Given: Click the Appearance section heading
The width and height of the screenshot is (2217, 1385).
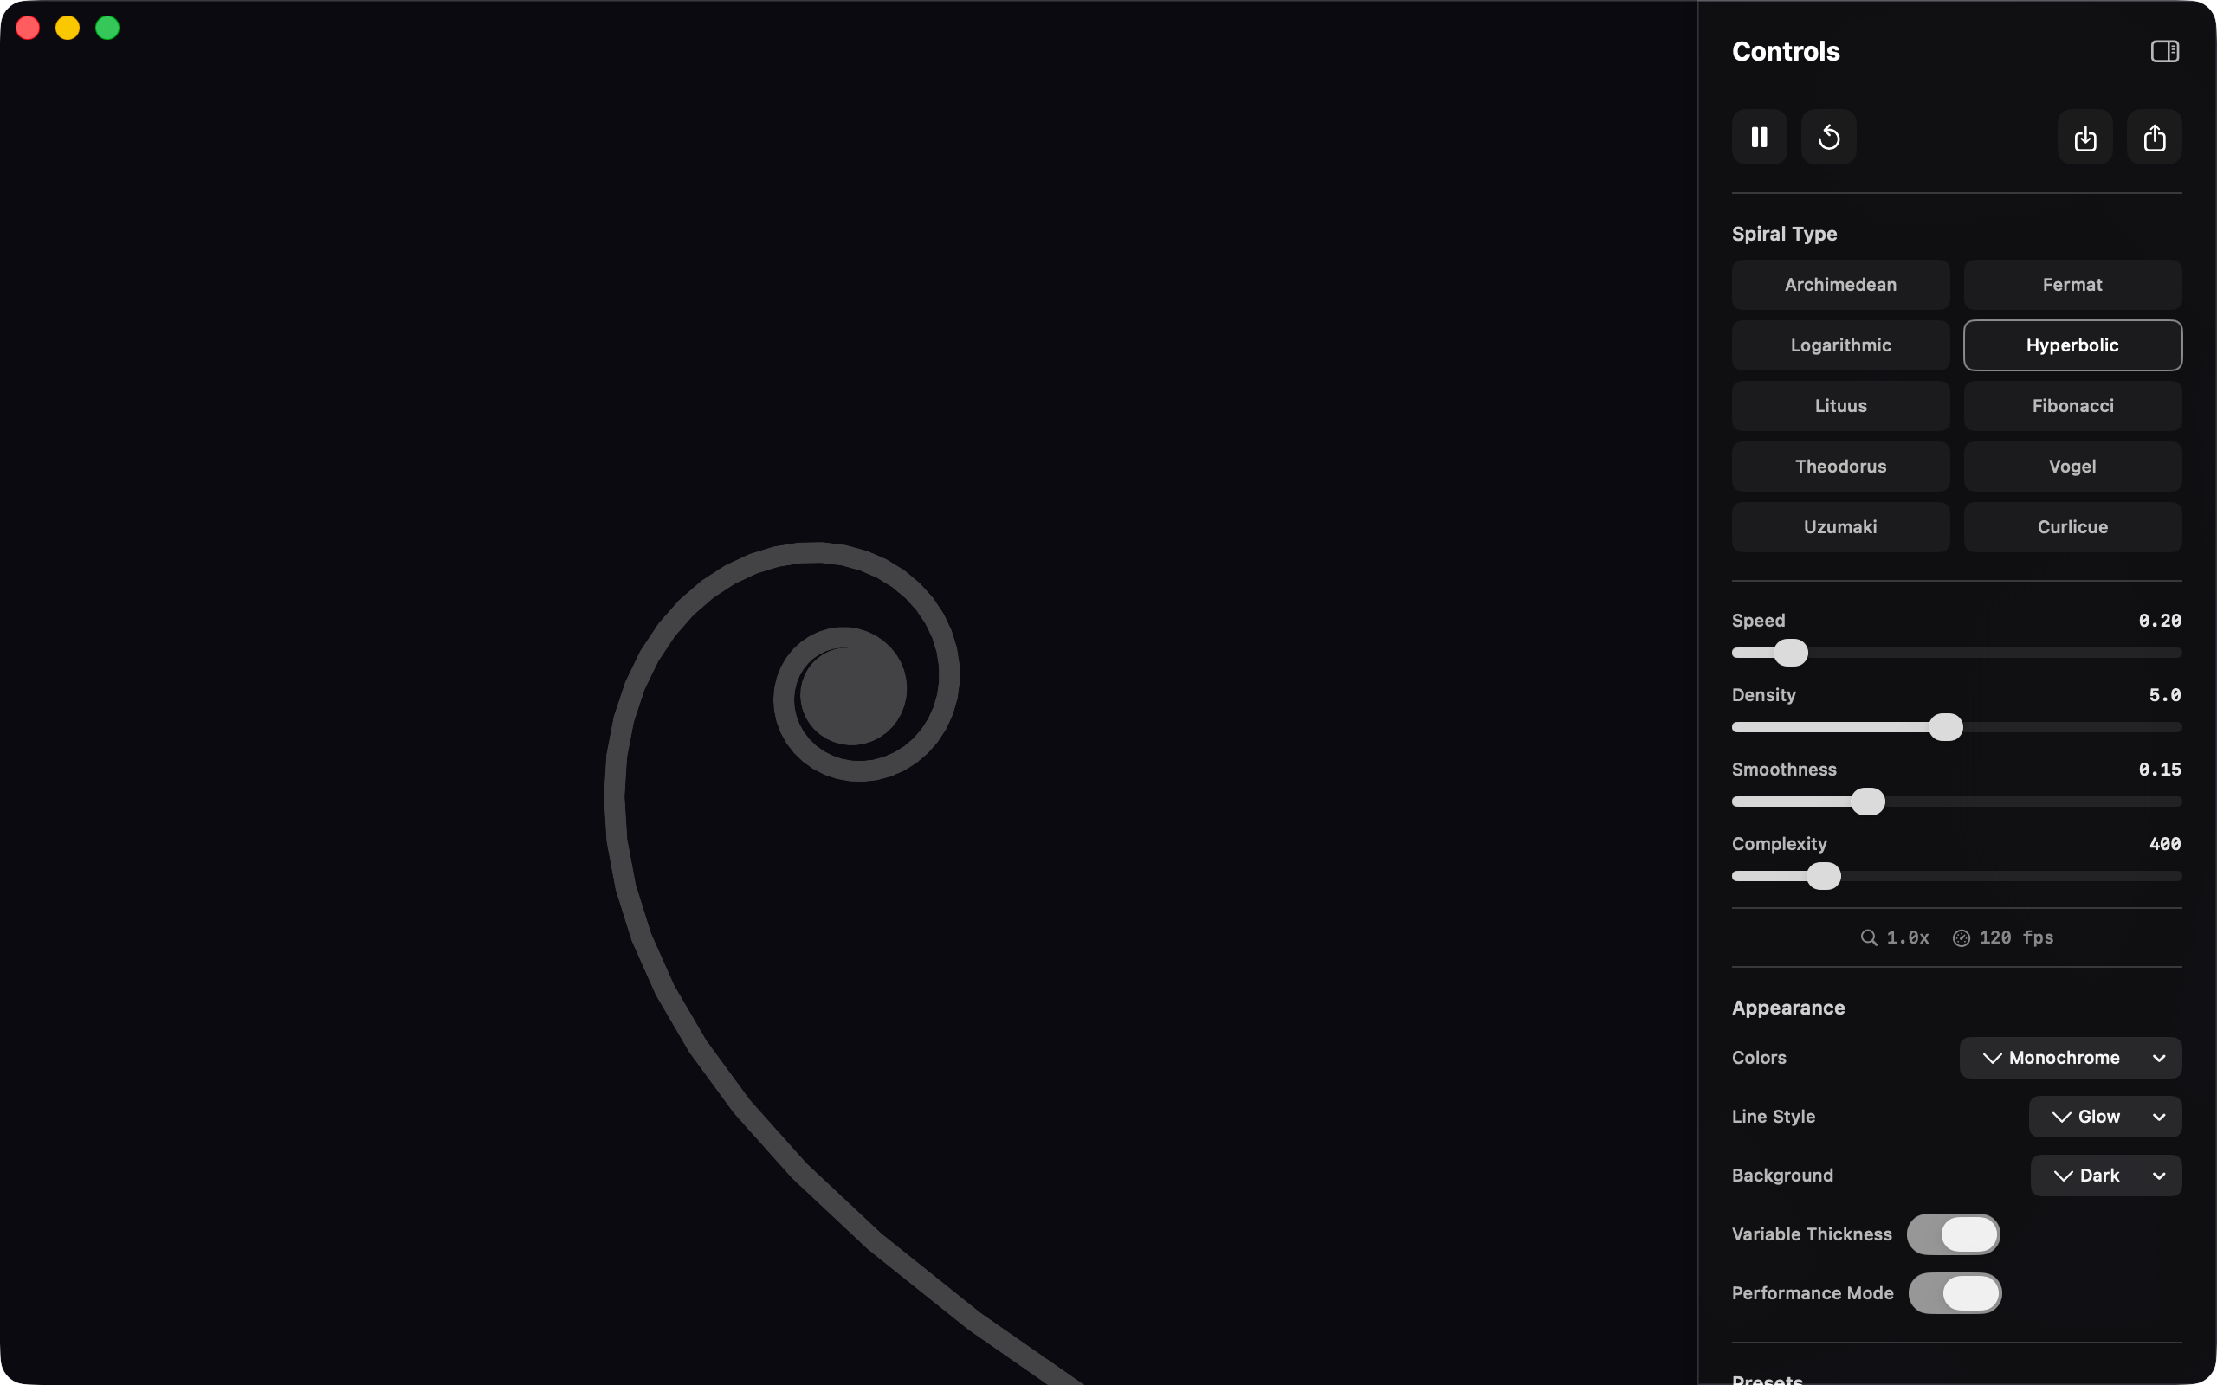Looking at the screenshot, I should click(1788, 1008).
